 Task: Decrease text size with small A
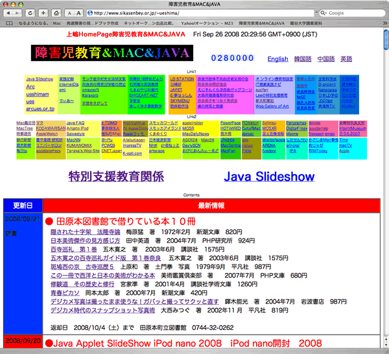(69, 13)
